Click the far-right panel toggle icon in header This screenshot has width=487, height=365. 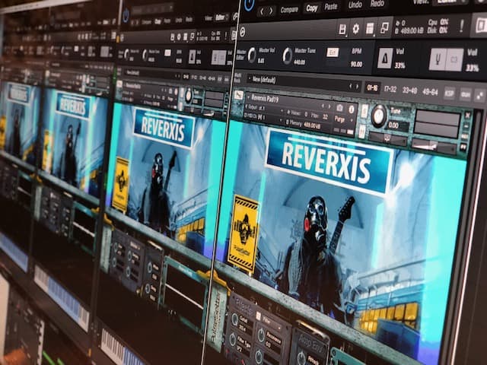(x=481, y=25)
